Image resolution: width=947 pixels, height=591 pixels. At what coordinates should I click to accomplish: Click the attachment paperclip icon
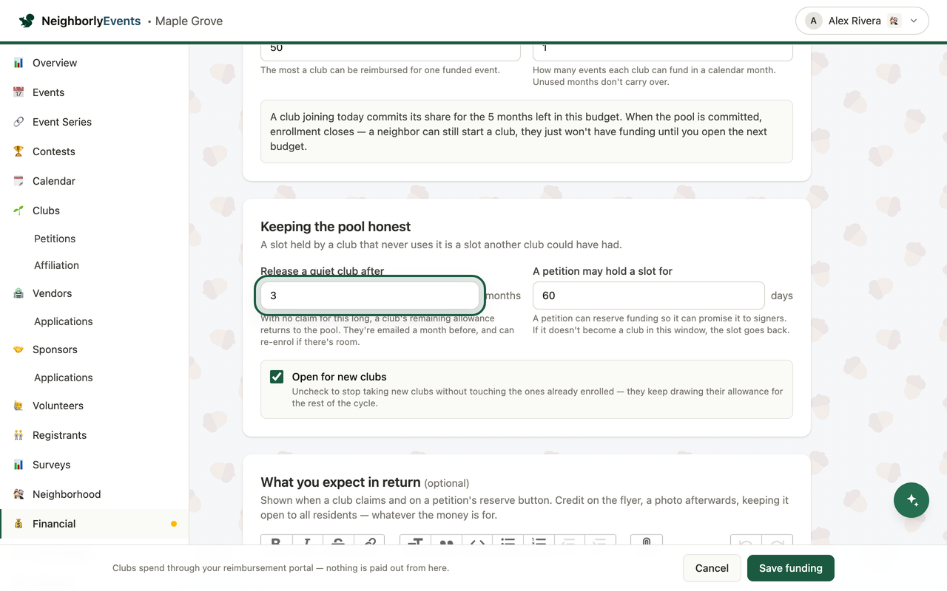point(647,542)
